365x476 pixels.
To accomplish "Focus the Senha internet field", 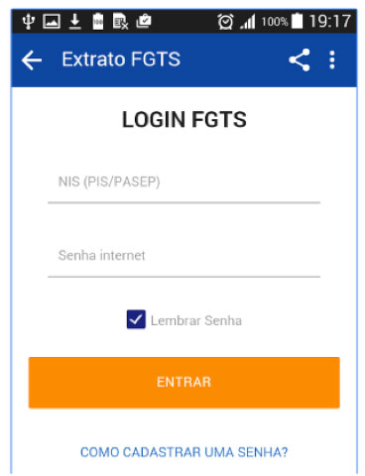I will (x=183, y=259).
